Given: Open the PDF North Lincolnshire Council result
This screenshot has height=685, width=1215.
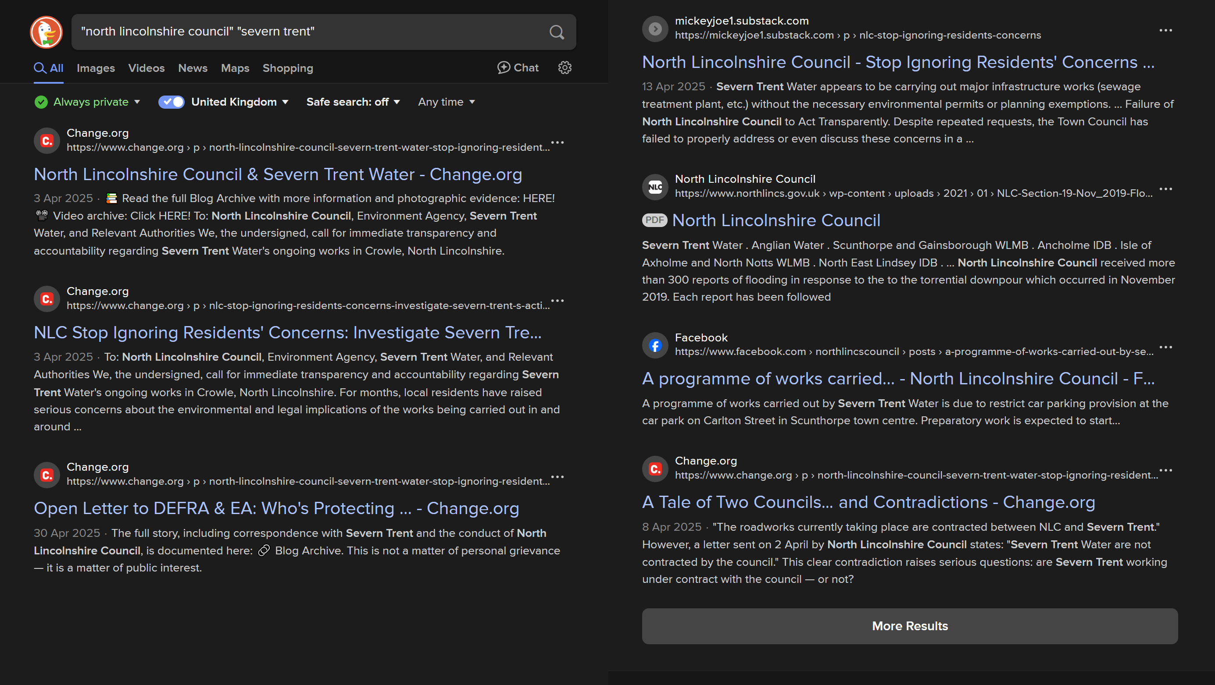Looking at the screenshot, I should pyautogui.click(x=776, y=220).
